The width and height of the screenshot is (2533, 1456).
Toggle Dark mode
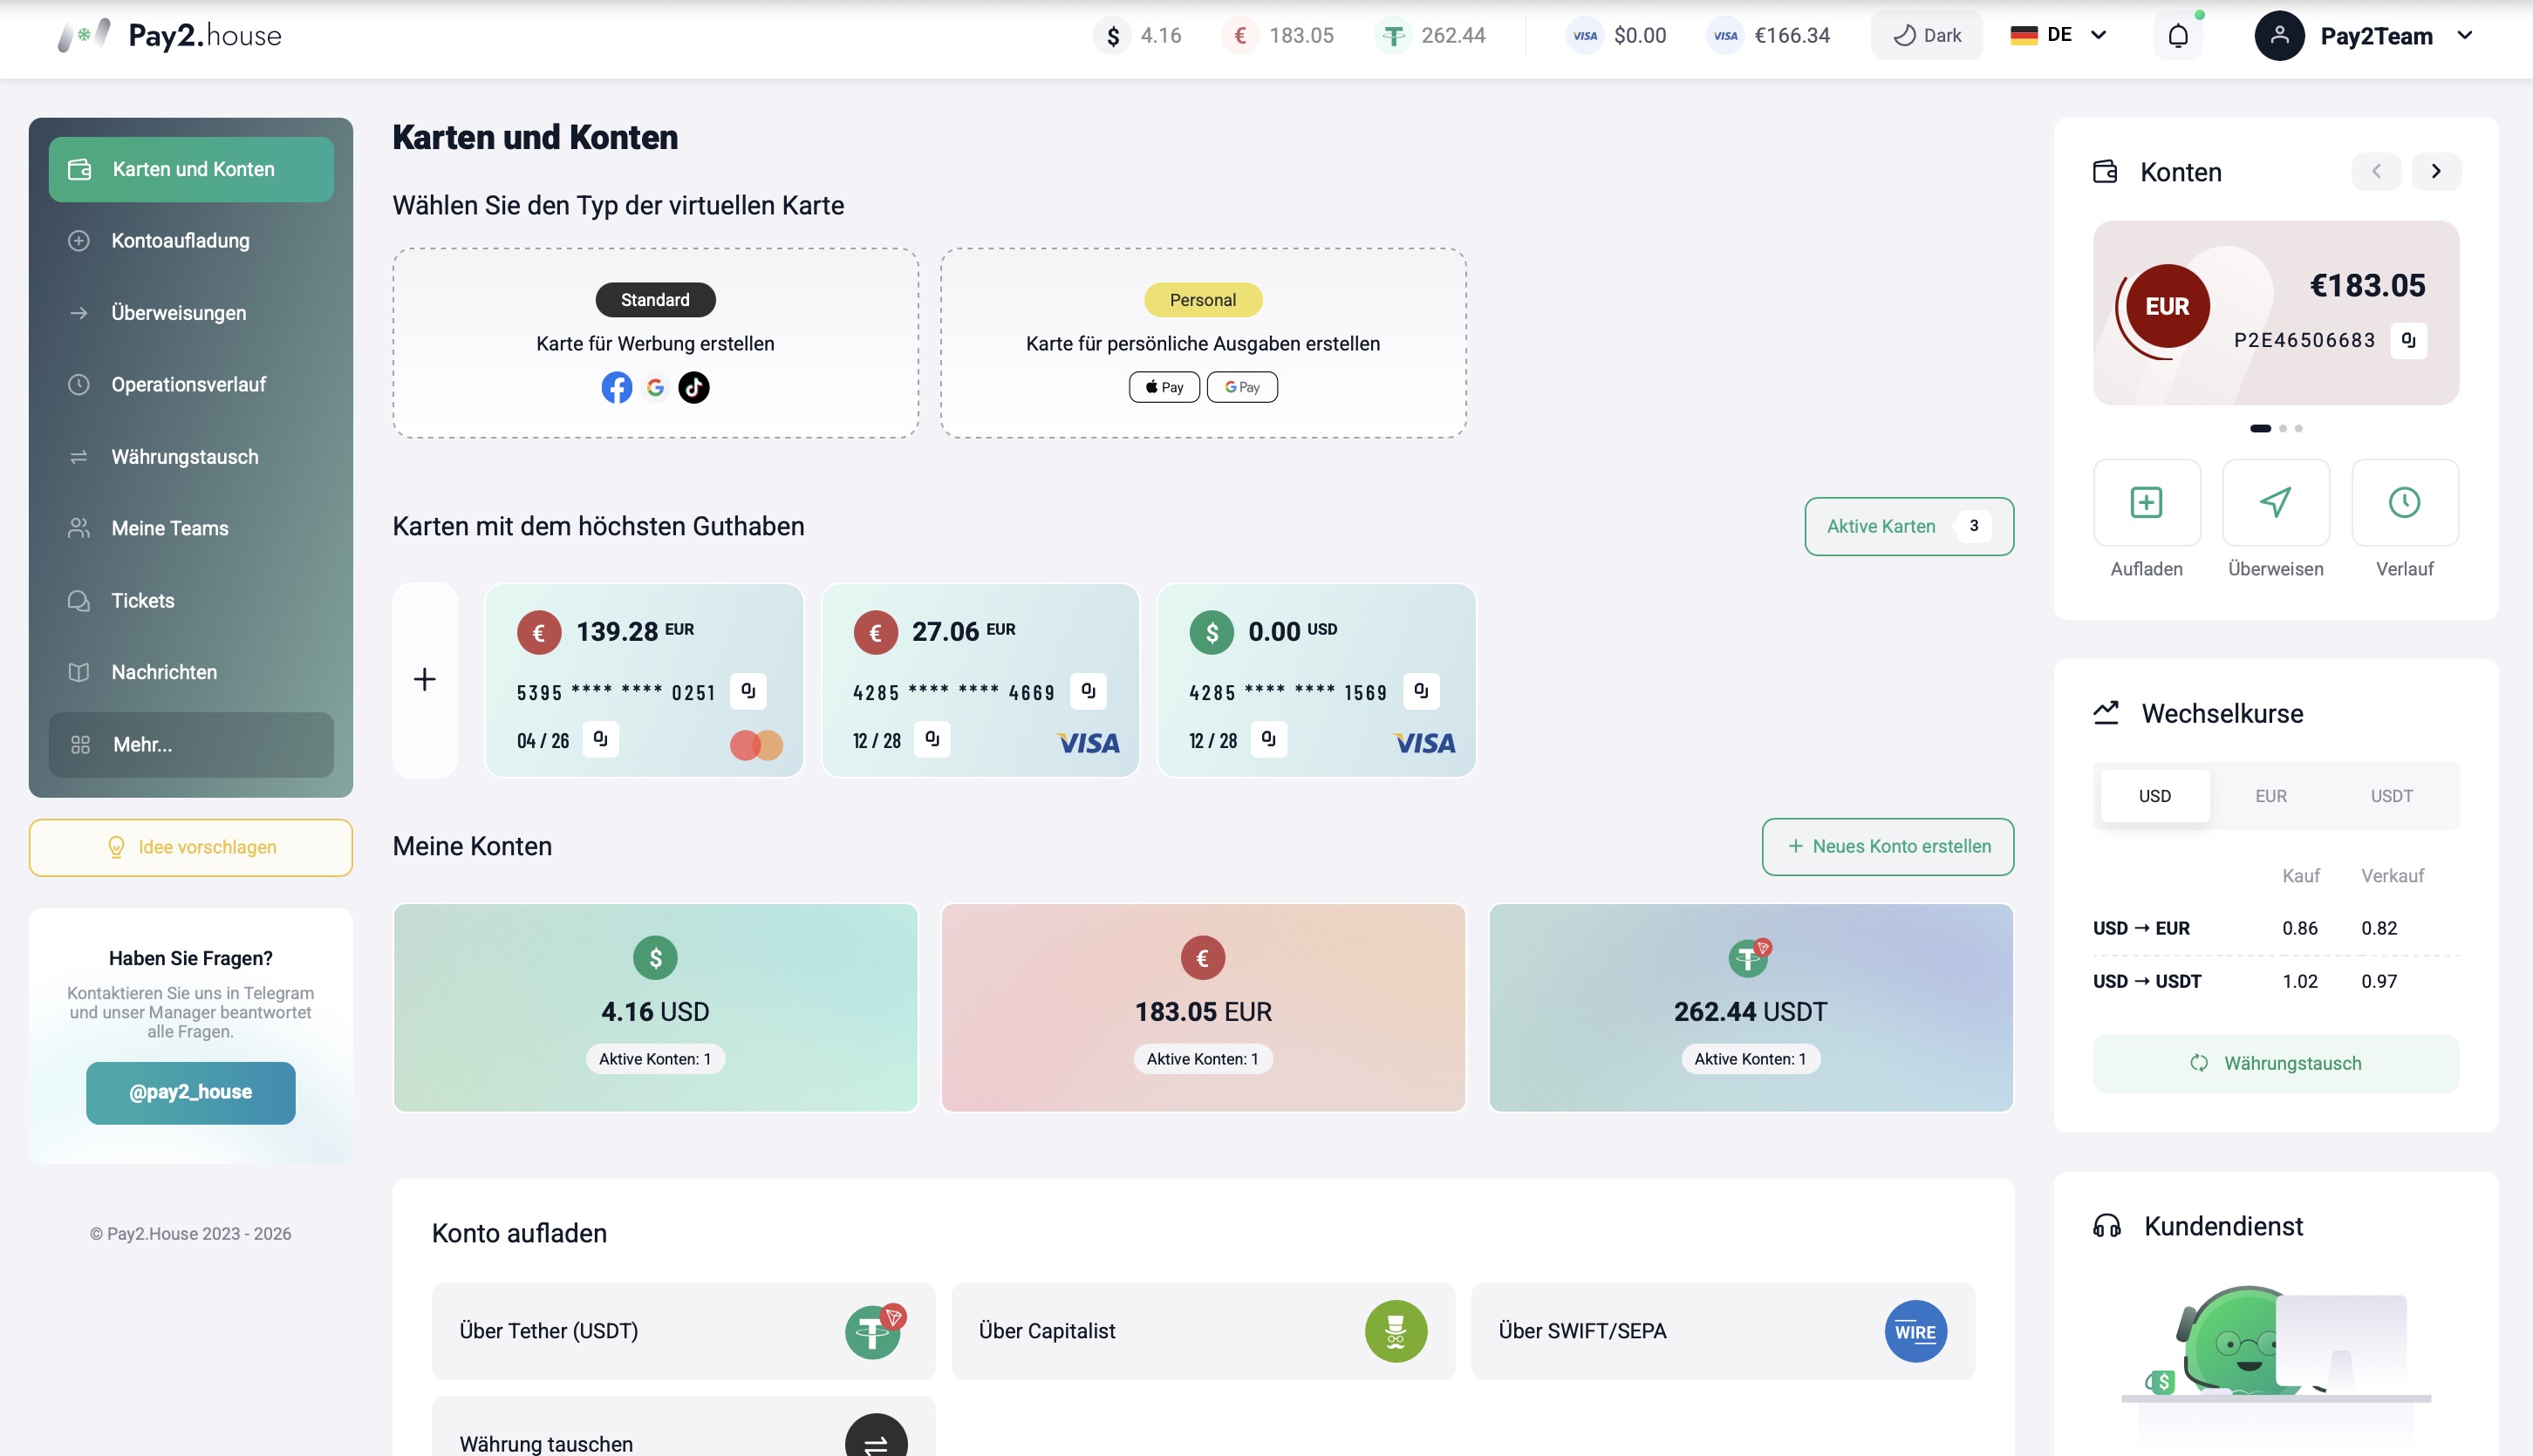tap(1926, 36)
